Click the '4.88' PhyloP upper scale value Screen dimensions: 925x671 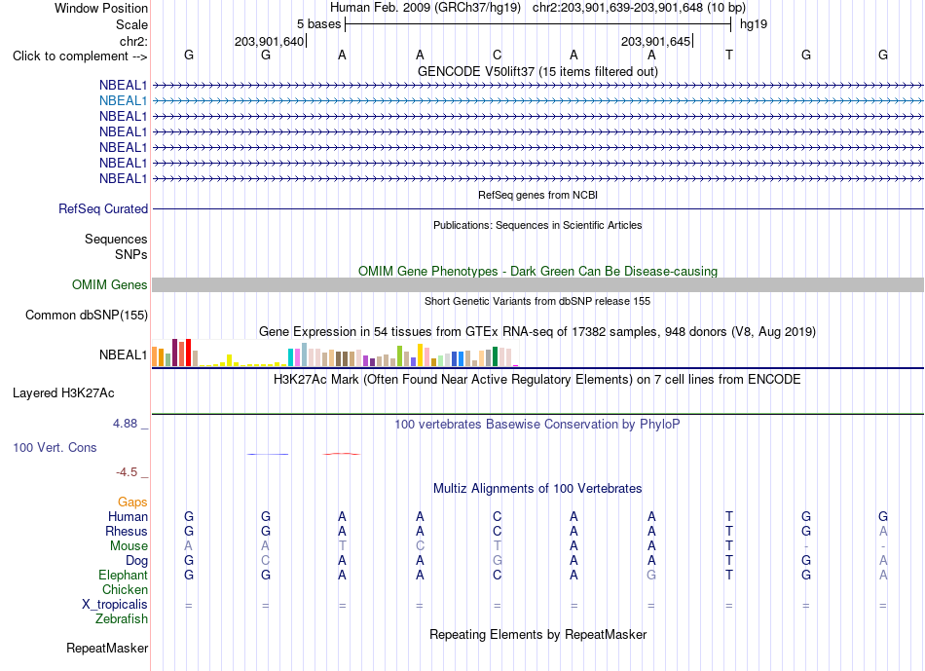coord(125,424)
